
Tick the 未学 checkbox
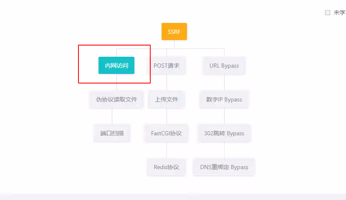click(x=328, y=13)
